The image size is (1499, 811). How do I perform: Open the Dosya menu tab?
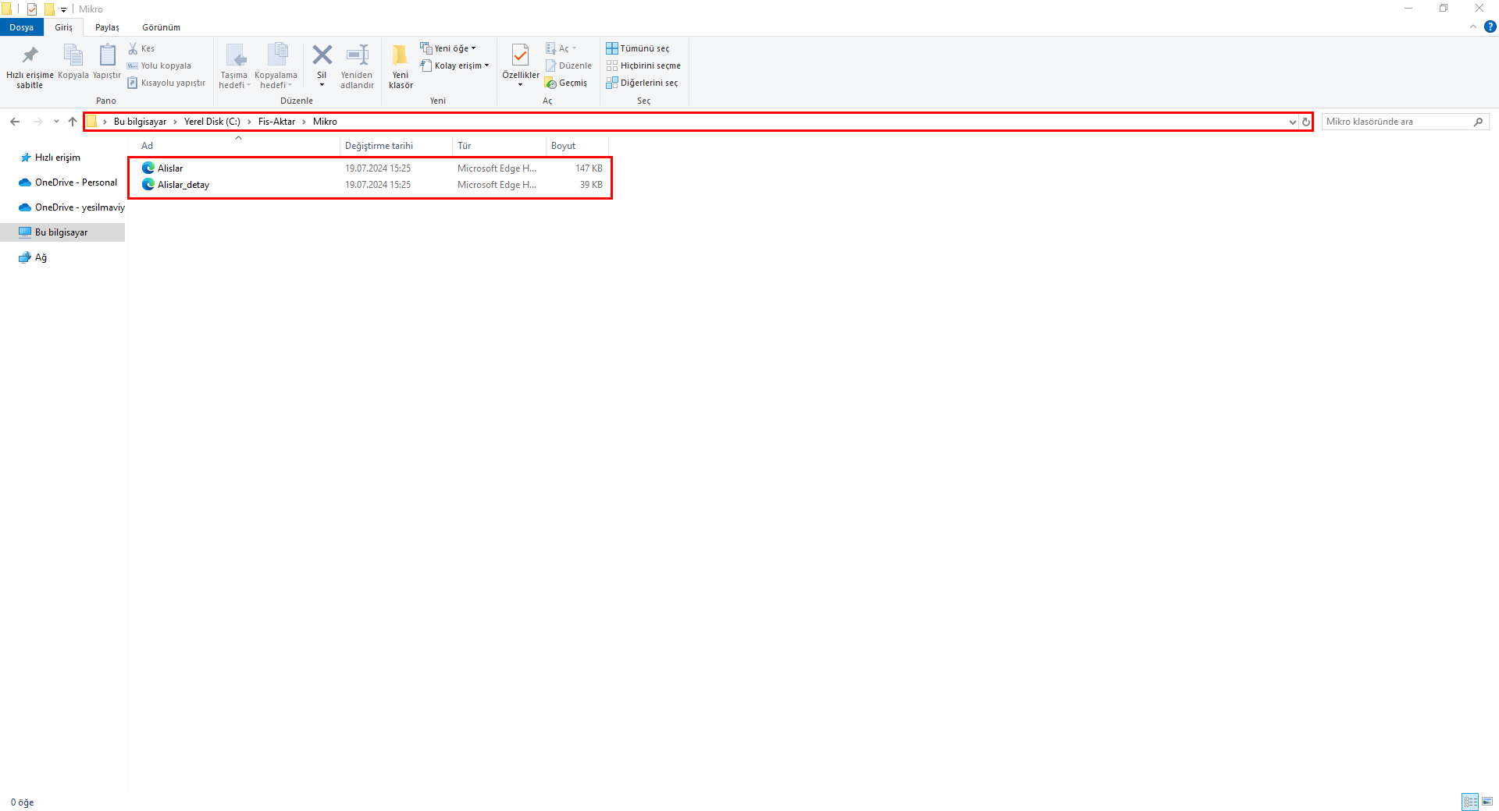tap(21, 27)
